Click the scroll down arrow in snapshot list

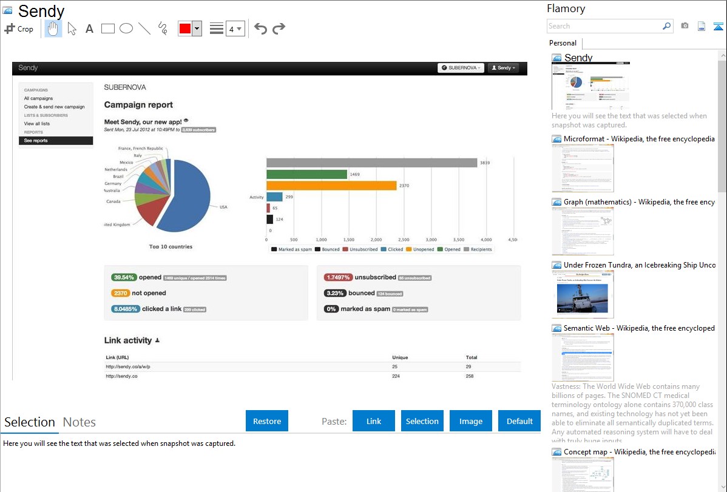723,487
